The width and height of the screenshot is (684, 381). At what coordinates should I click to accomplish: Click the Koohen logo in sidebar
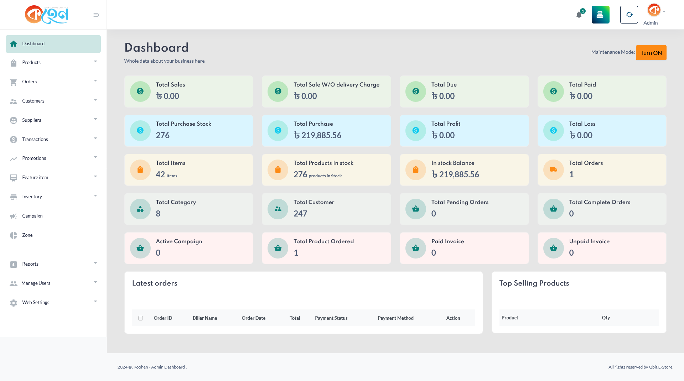coord(46,15)
